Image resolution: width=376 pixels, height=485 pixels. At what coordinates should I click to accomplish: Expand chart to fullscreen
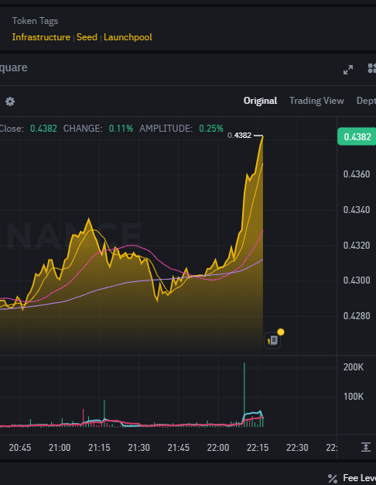tap(348, 70)
